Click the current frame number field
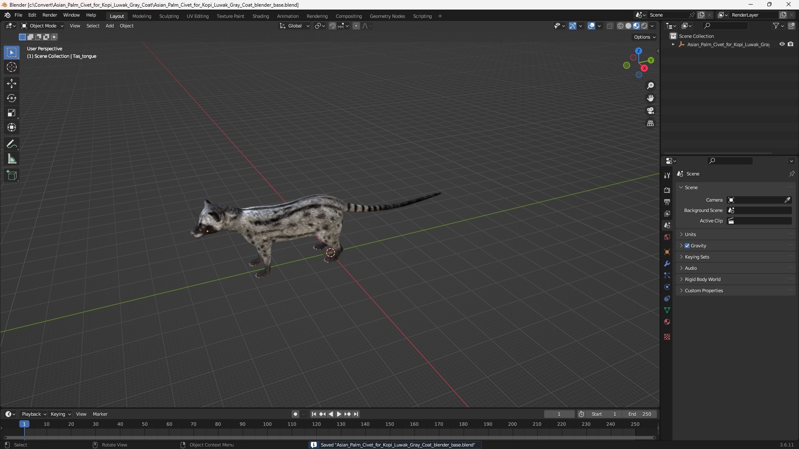 click(x=559, y=414)
